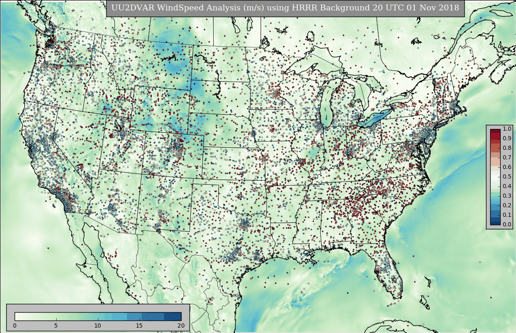
Task: Click the 0.7 label on vertical colorbar
Action: [507, 157]
